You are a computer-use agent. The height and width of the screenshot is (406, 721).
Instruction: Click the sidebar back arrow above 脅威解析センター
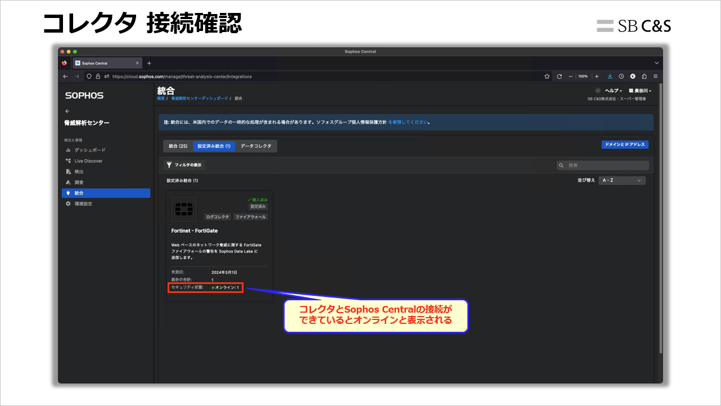click(67, 111)
